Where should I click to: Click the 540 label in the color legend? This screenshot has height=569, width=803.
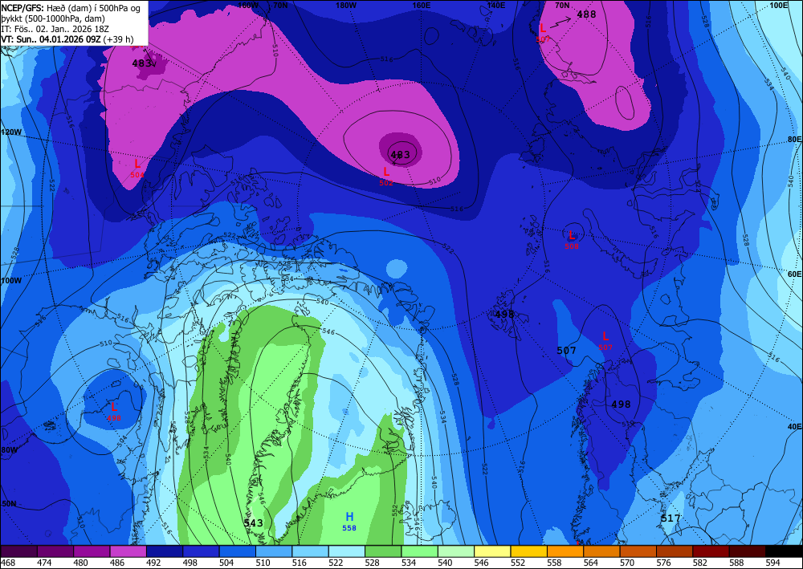(447, 563)
